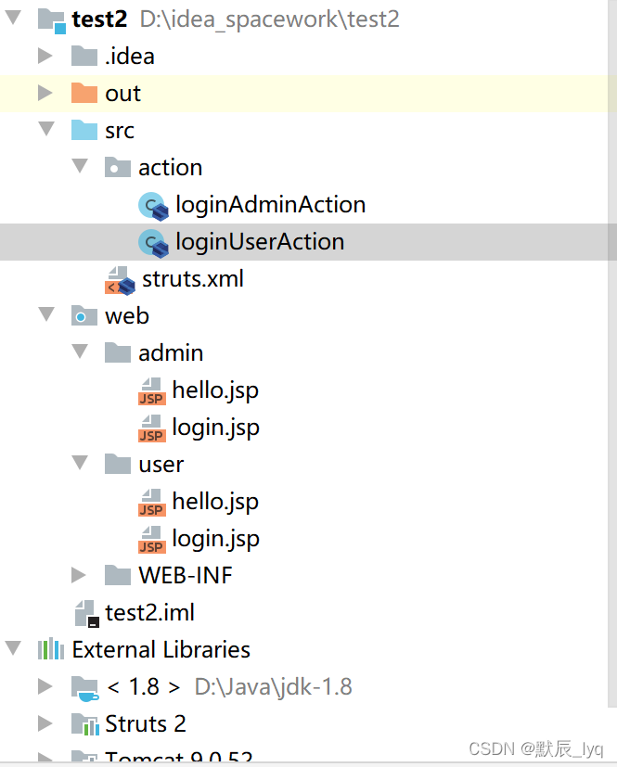This screenshot has height=767, width=617.
Task: Click the .idea folder icon
Action: [84, 56]
